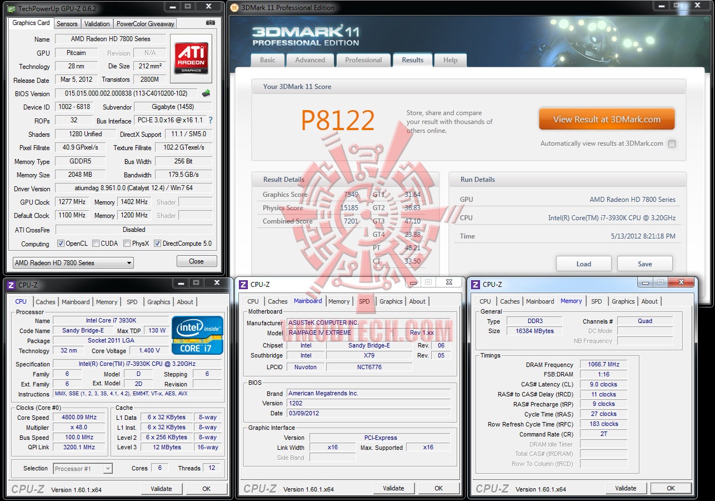Click the DRAM Frequency 1066.7 MHz value
Viewport: 715px width, 501px height.
(603, 365)
